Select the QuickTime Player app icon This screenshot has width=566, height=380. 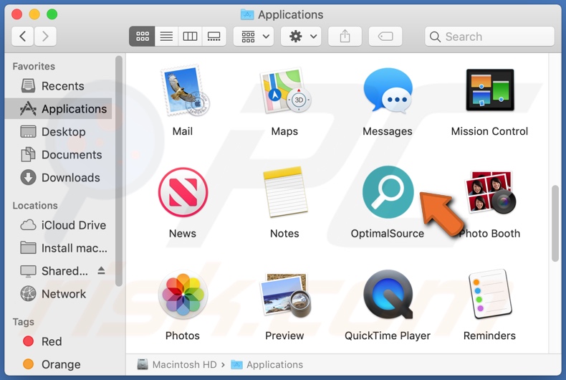388,295
